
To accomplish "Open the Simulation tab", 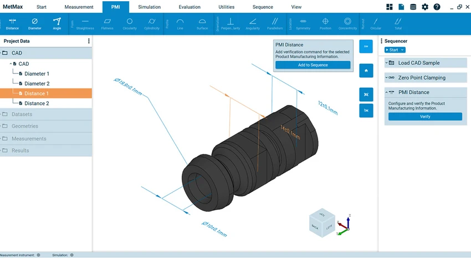I will coord(149,7).
